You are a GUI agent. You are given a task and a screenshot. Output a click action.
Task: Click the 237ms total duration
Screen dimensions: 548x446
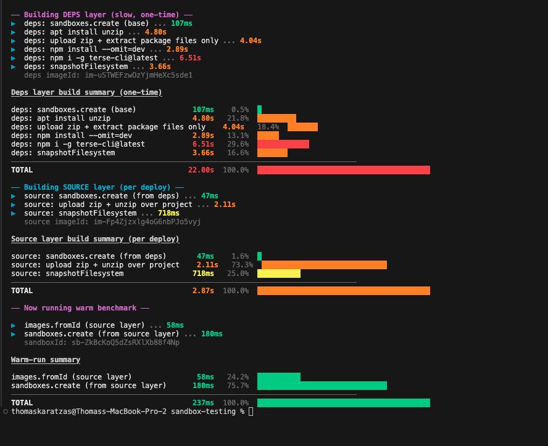point(203,403)
